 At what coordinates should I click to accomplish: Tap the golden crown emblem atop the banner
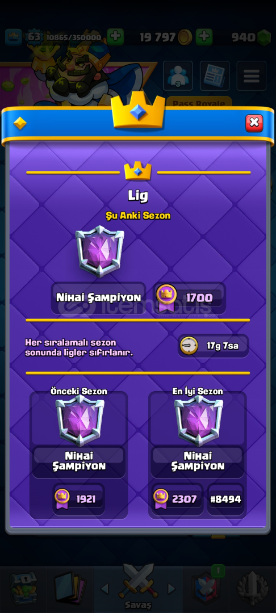click(138, 110)
